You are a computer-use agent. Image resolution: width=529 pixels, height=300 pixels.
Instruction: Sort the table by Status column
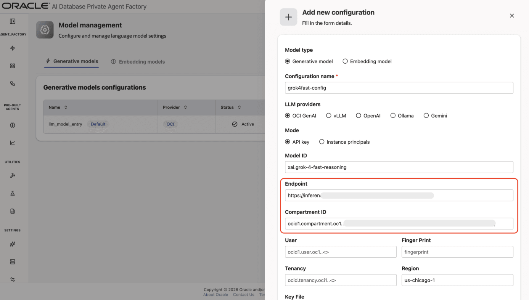coord(239,107)
